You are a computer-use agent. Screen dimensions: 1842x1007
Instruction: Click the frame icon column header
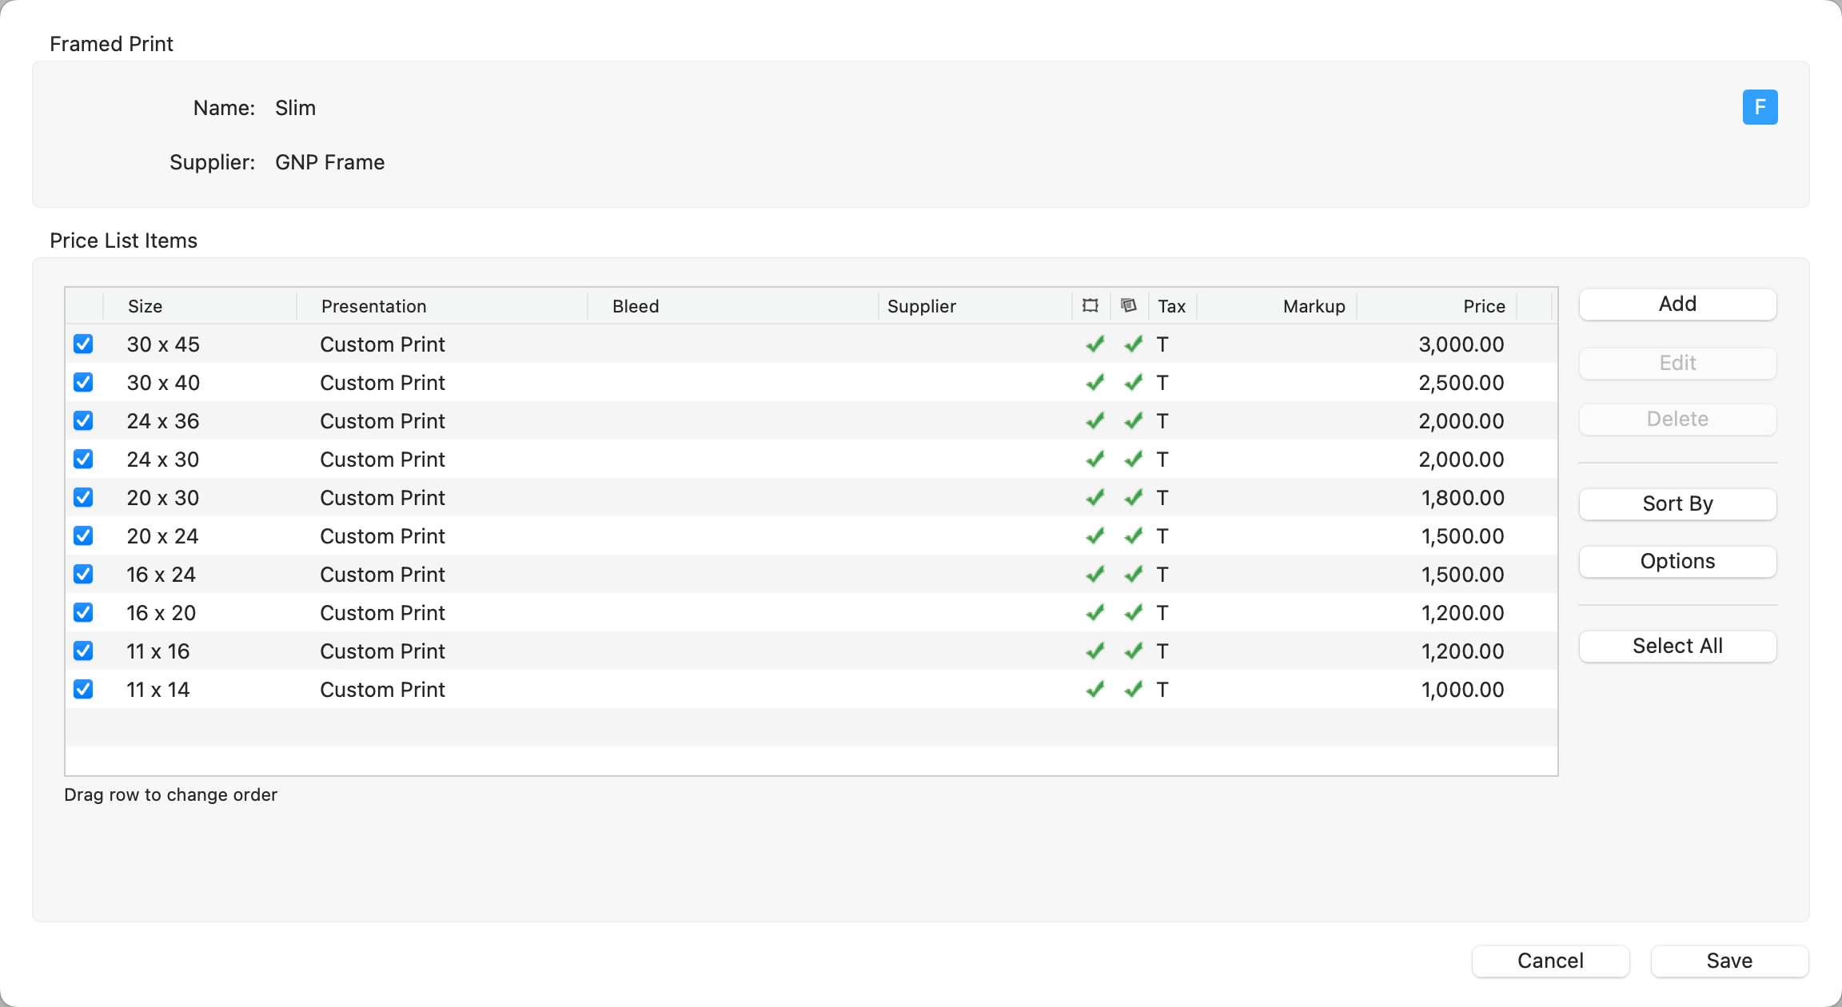(x=1090, y=306)
